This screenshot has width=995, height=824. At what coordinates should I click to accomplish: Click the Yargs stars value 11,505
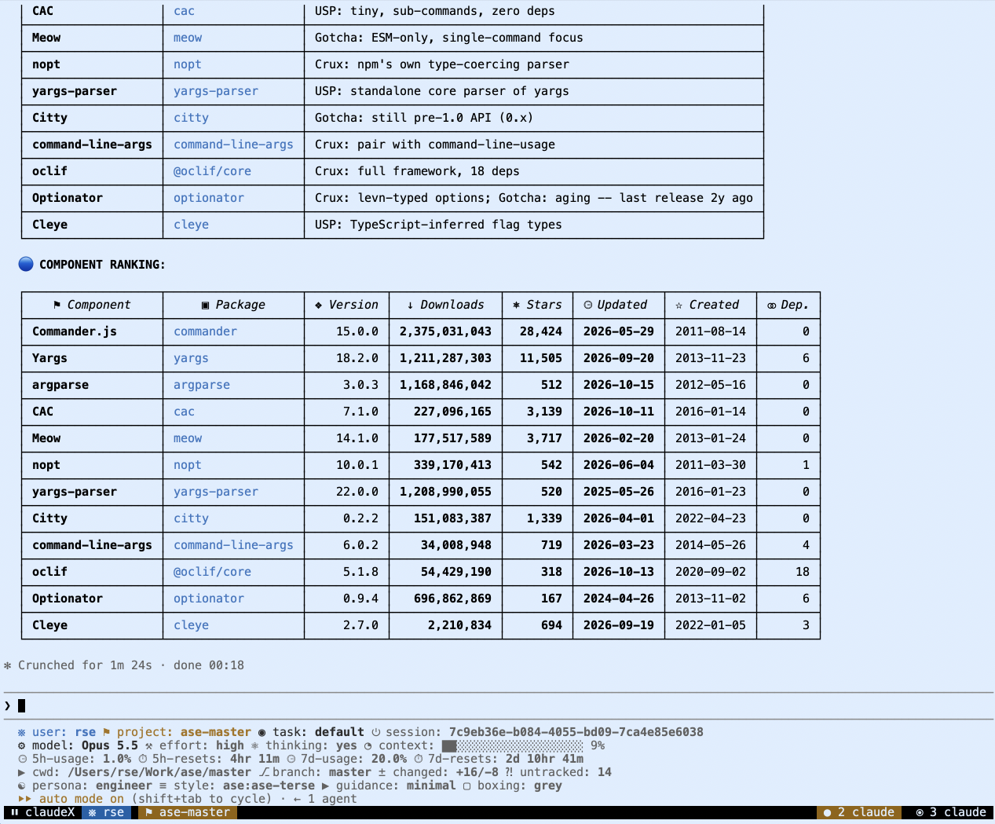(x=541, y=358)
